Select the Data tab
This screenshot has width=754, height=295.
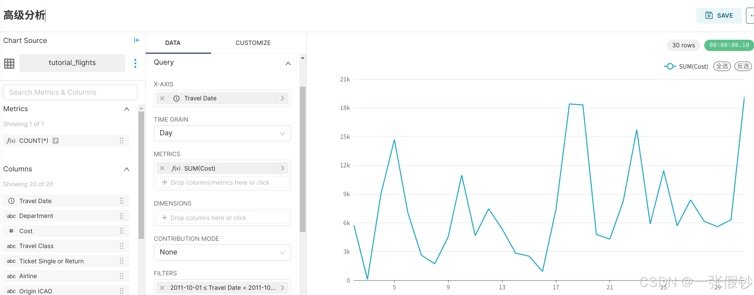click(173, 43)
